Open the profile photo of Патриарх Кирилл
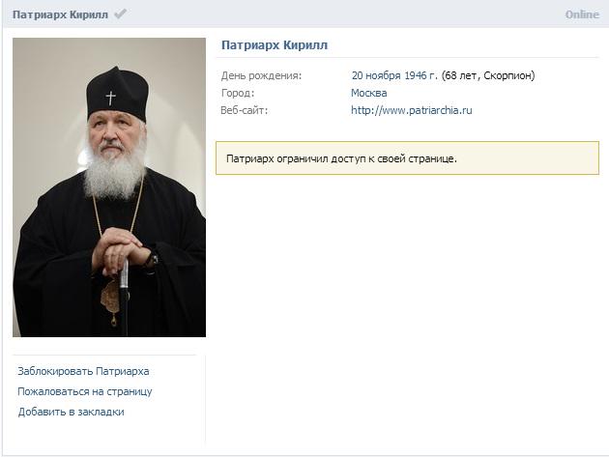 coord(109,187)
